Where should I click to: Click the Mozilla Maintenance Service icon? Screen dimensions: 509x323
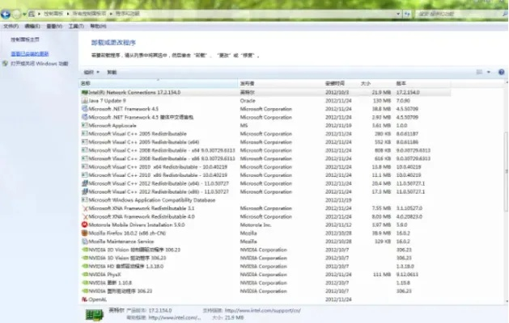(x=85, y=241)
